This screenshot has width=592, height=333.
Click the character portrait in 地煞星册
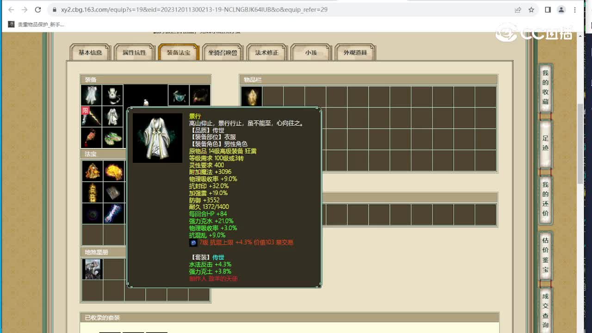pos(92,269)
